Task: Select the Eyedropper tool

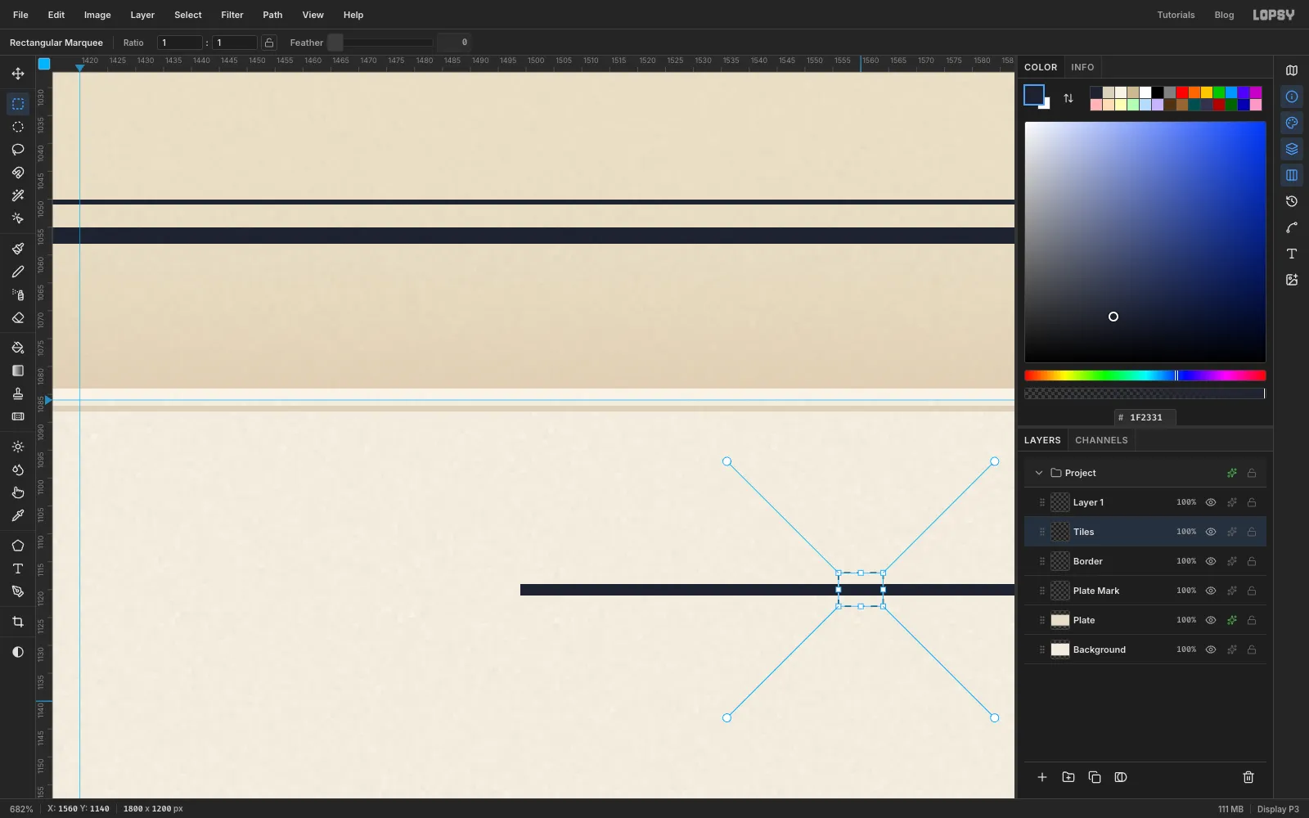Action: click(x=18, y=515)
